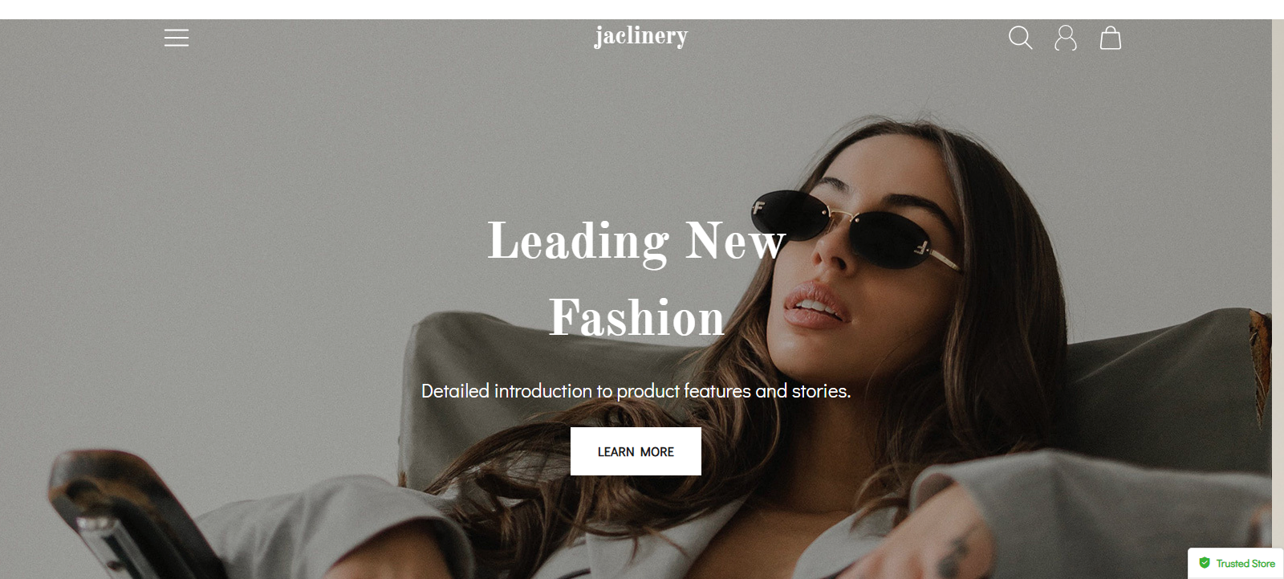Click the page vertical scrollbar track
This screenshot has width=1284, height=579.
coord(1278,299)
